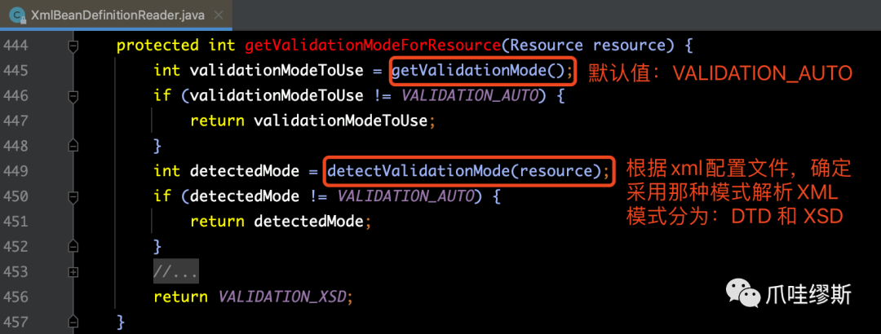Collapse the if block starting at line 446

point(73,95)
